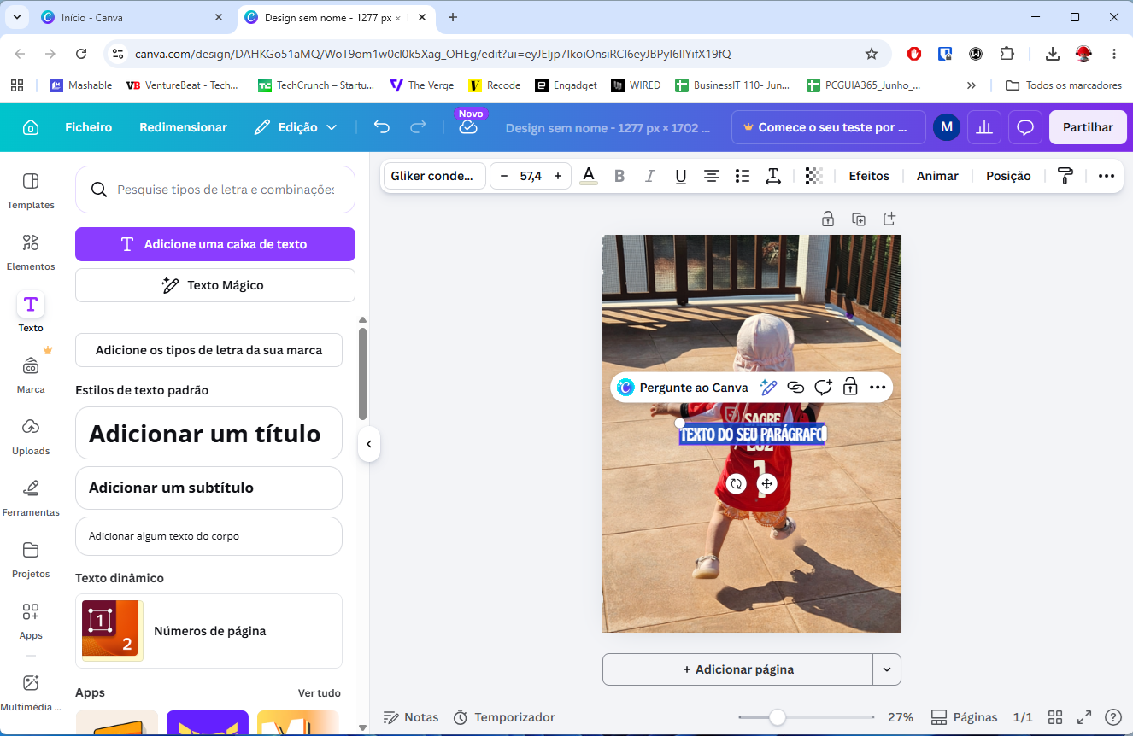This screenshot has width=1133, height=736.
Task: Open text color picker
Action: coord(589,176)
